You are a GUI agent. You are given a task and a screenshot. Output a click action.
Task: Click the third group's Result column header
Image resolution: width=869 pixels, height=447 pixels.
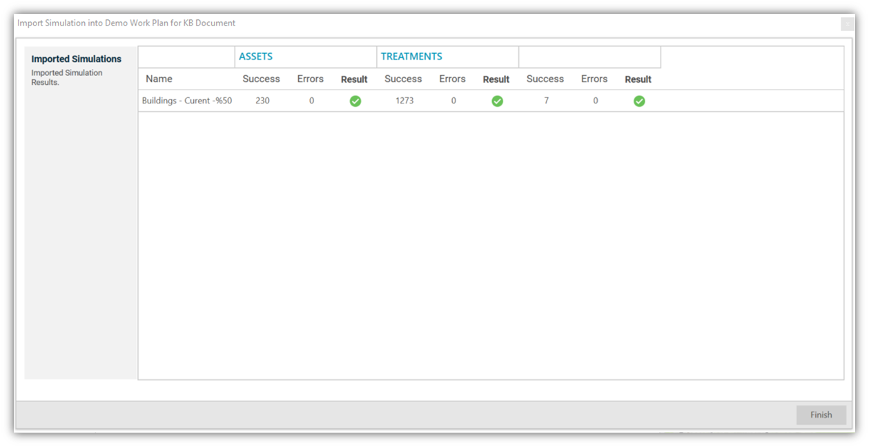tap(638, 79)
